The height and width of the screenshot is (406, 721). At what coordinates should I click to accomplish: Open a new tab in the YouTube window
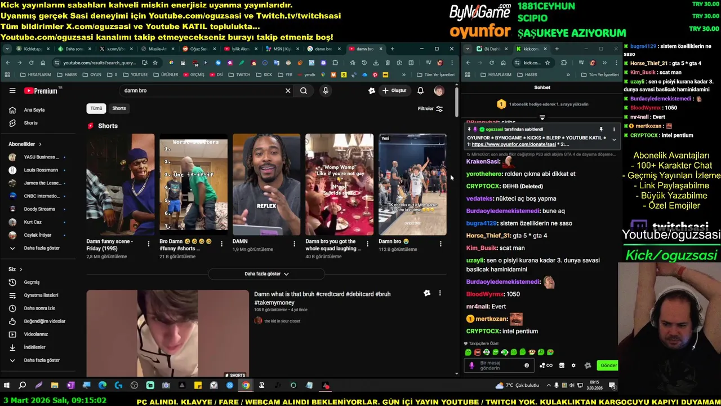tap(393, 49)
